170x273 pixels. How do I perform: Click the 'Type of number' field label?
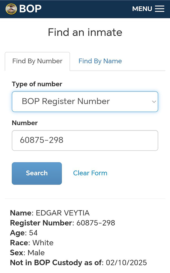click(37, 84)
